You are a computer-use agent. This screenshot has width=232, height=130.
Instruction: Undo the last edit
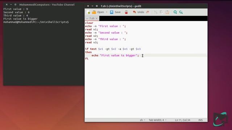tap(138, 12)
